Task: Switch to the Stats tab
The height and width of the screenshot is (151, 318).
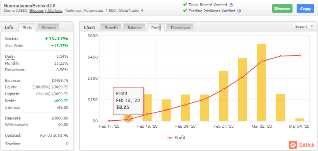Action: (27, 28)
